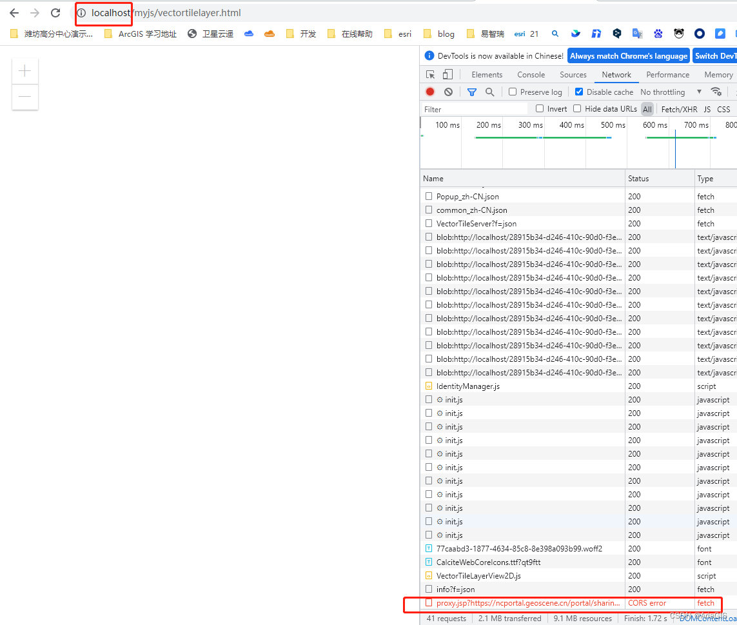This screenshot has height=625, width=737.
Task: Switch to the Elements tab
Action: tap(487, 75)
